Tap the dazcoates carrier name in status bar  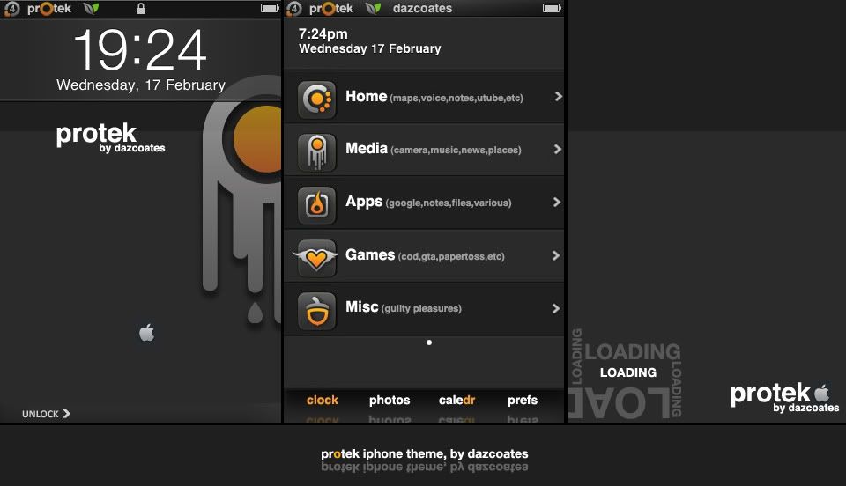coord(422,8)
